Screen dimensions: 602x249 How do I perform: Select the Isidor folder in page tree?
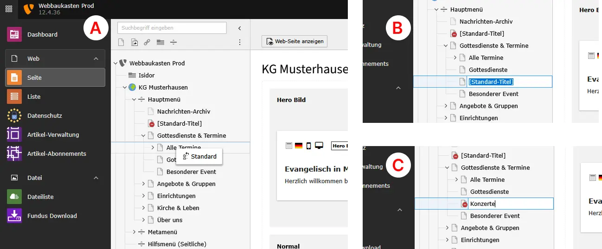tap(146, 75)
